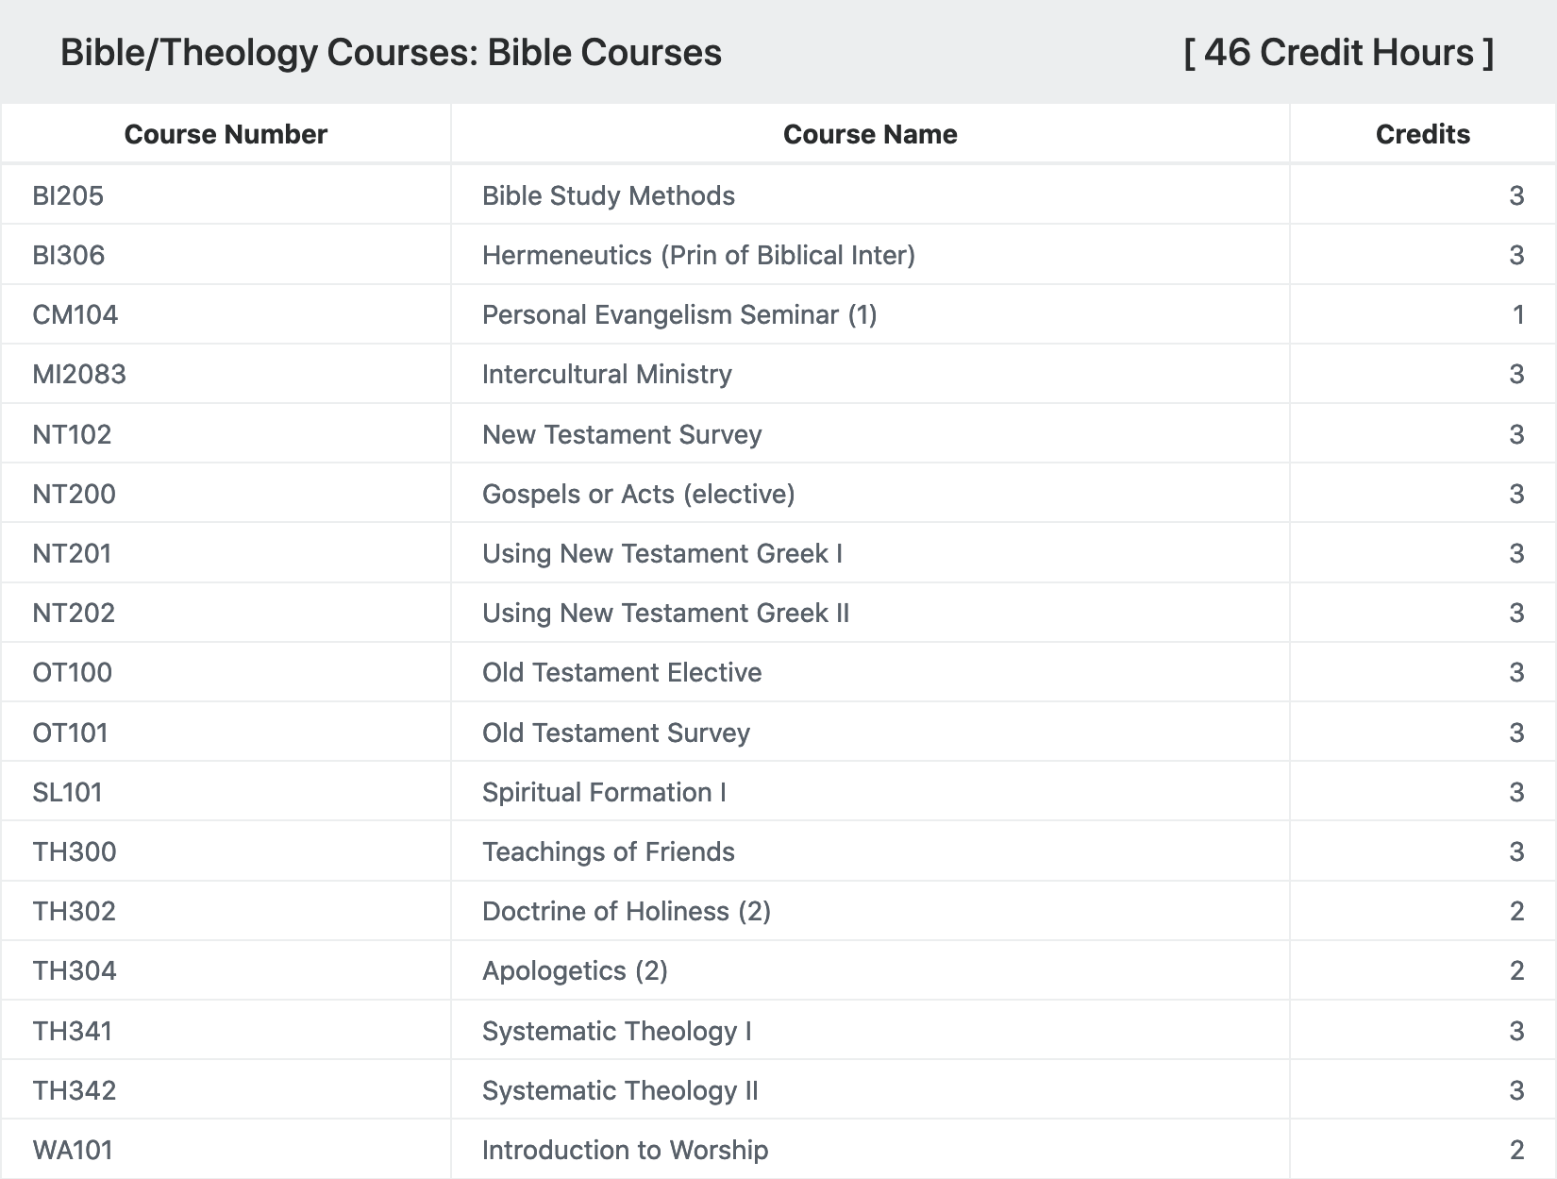Screen dimensions: 1557x1179
Task: Click the Credits column header
Action: coord(1422,134)
